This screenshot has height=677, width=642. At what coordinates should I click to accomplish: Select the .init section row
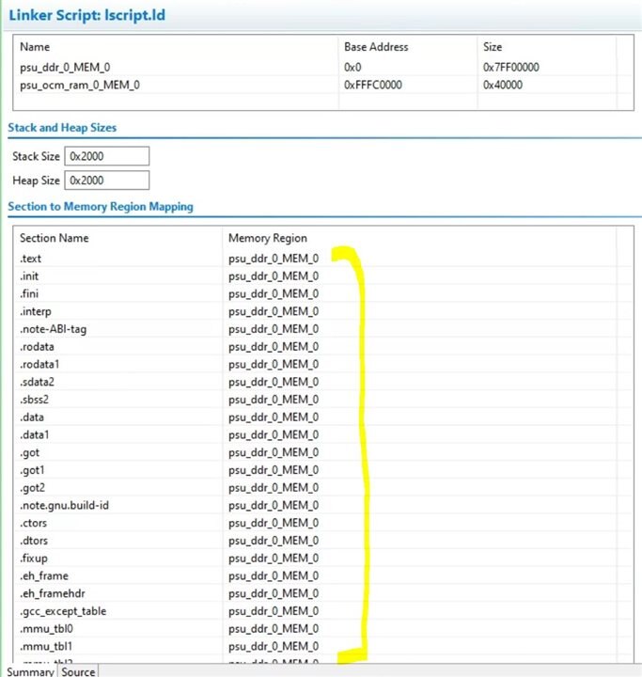pyautogui.click(x=29, y=276)
